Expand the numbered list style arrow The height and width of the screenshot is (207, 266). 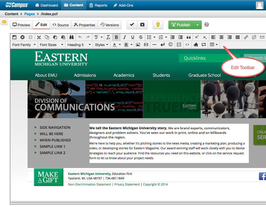pos(166,37)
